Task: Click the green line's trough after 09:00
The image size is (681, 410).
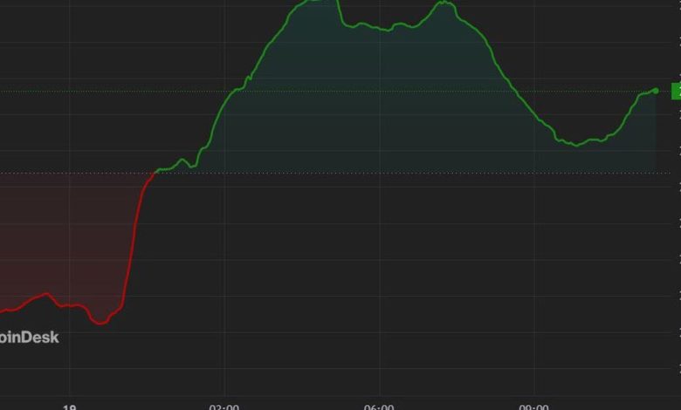Action: tap(575, 145)
